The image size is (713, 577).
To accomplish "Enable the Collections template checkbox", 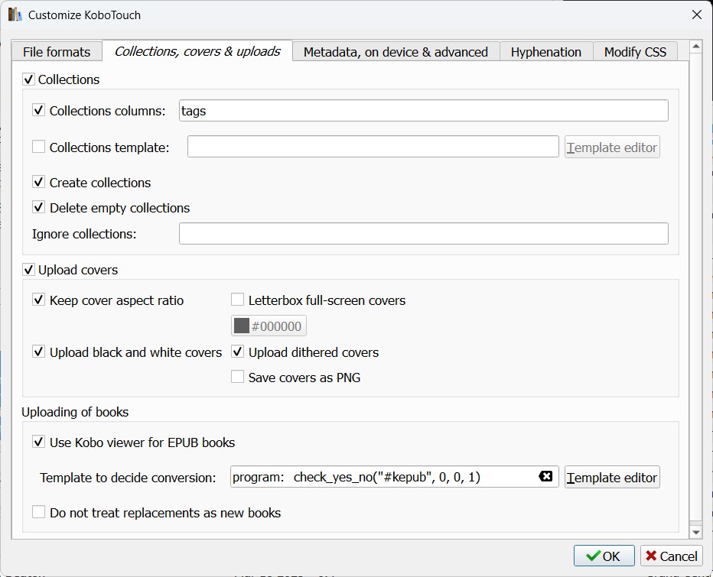I will (x=39, y=147).
